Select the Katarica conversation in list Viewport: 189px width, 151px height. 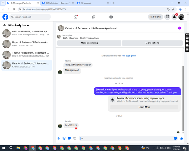coord(26,65)
